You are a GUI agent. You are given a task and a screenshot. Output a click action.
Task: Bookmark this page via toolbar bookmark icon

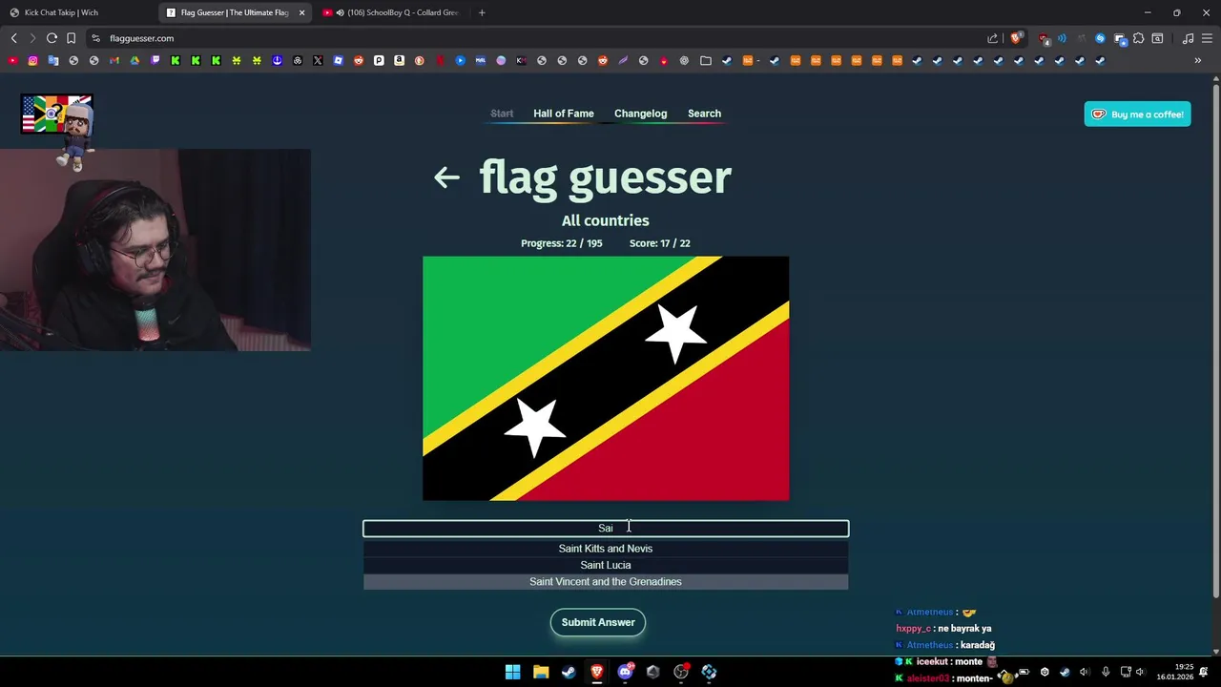[71, 38]
